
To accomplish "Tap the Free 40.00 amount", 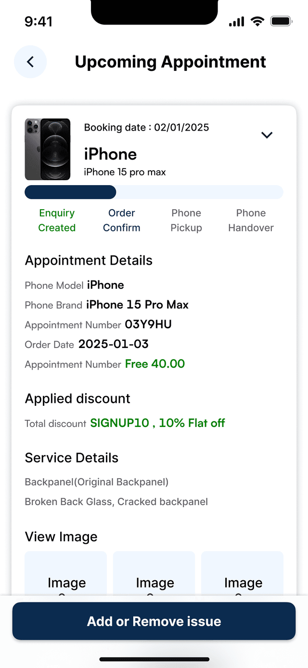I will coord(155,364).
